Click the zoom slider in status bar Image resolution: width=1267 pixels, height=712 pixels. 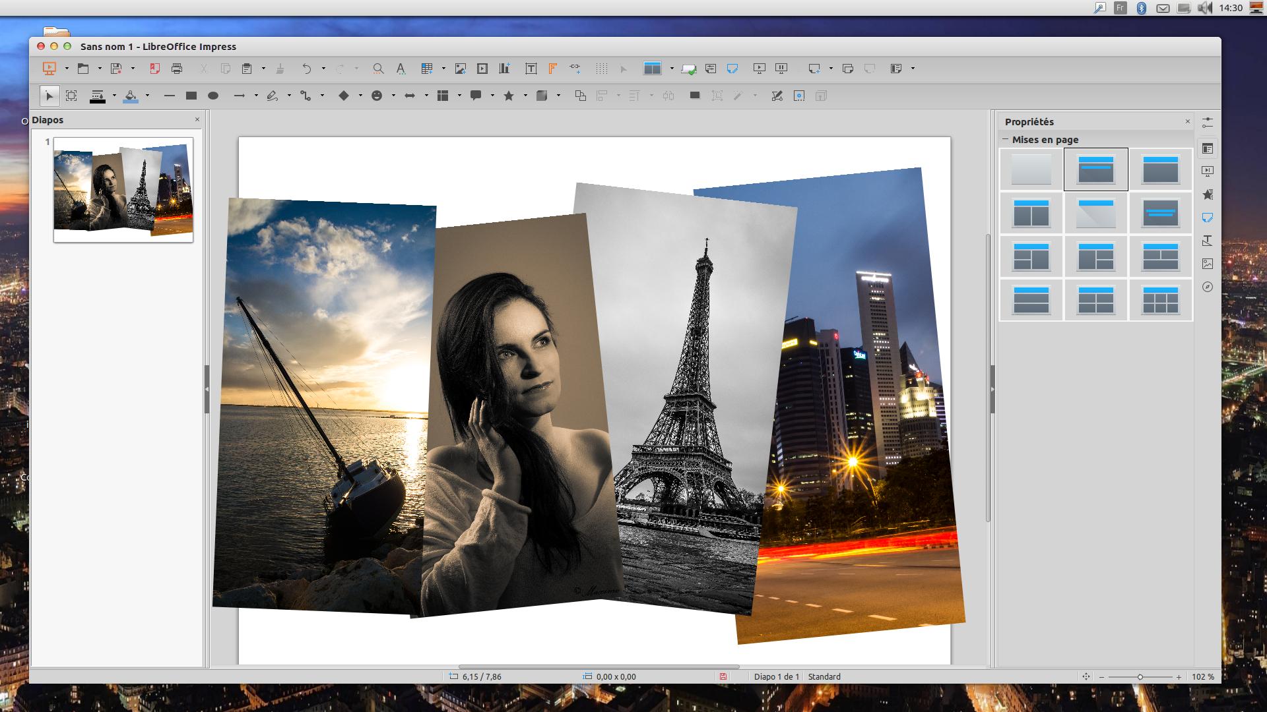pyautogui.click(x=1140, y=677)
